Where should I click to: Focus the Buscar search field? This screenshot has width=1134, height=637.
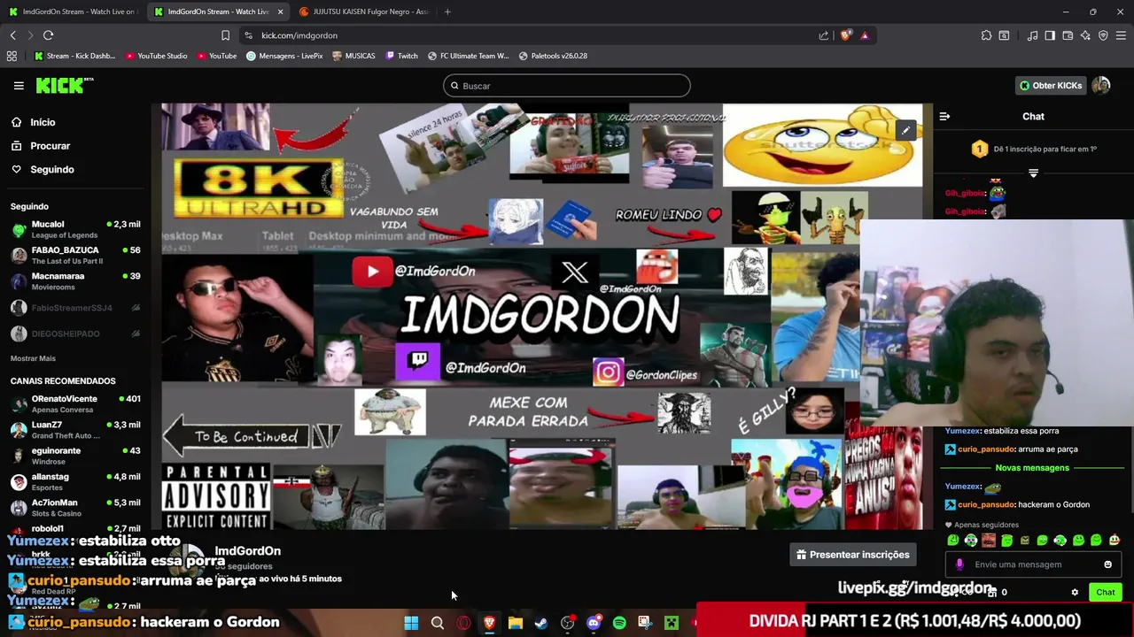[567, 86]
